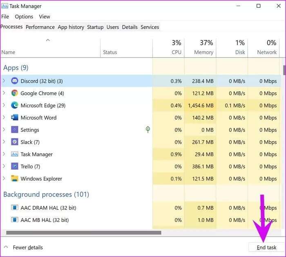Select the Google Chrome (4) row name
Viewport: 286px width, 257px height.
[x=42, y=93]
